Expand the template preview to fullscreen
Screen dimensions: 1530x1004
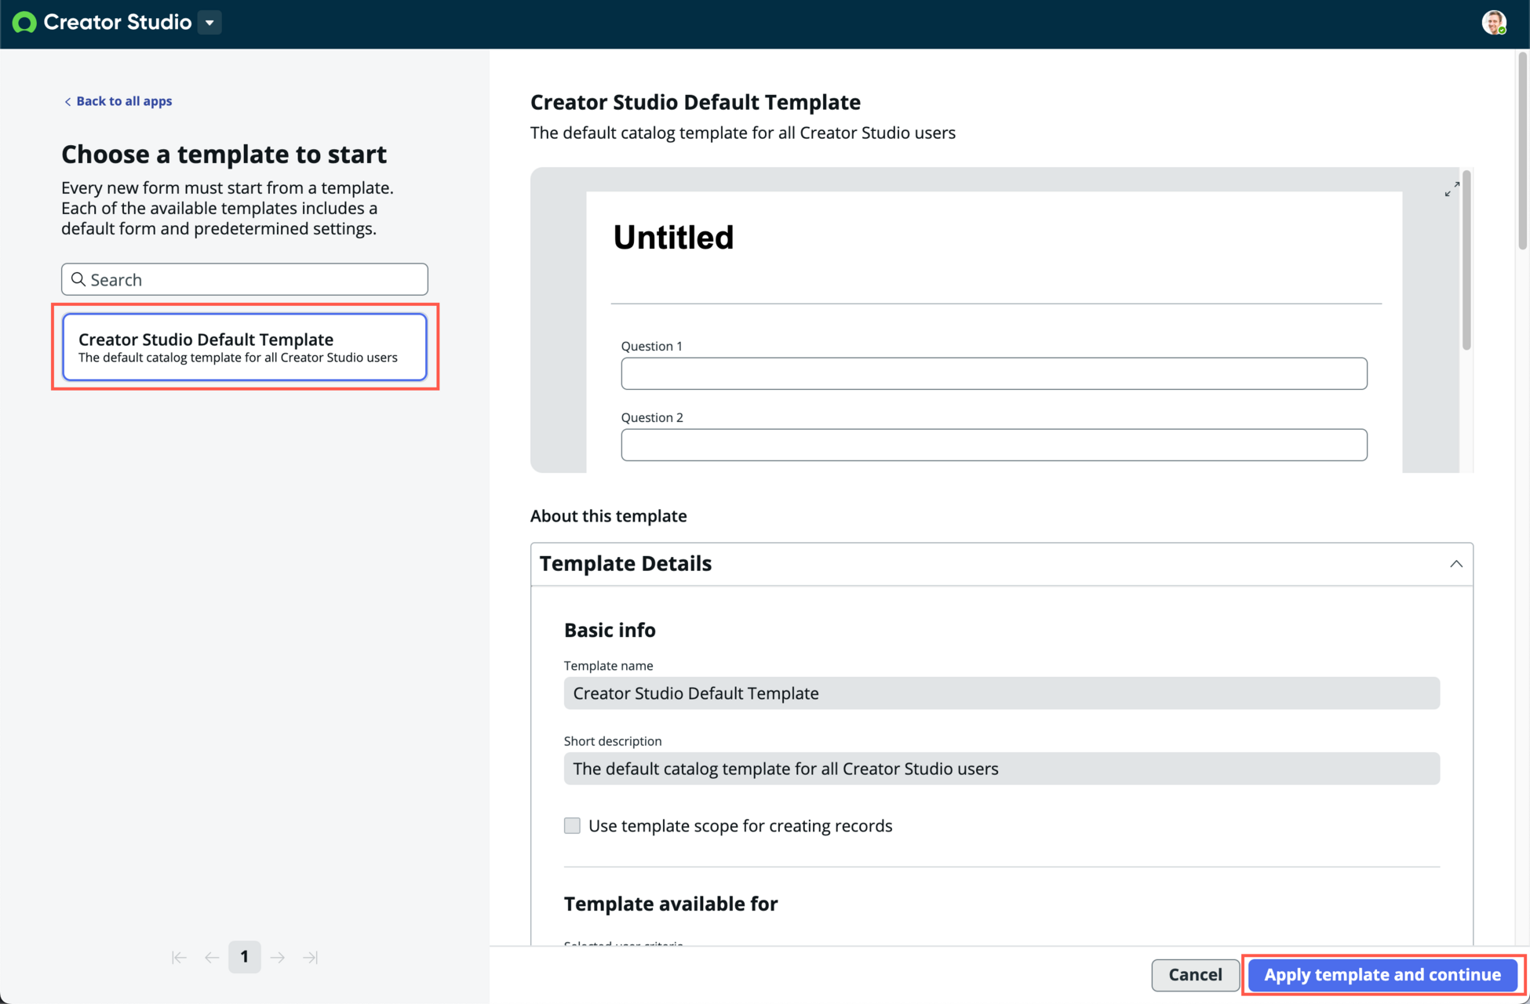[1452, 190]
